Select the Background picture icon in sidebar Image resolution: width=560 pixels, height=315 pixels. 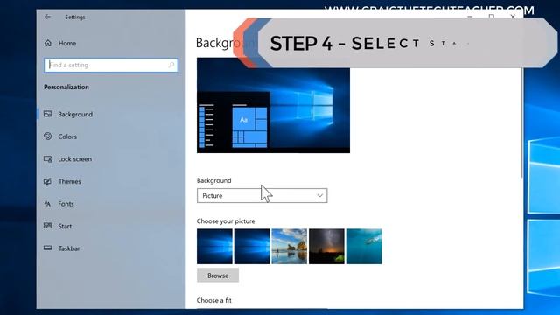click(x=47, y=114)
